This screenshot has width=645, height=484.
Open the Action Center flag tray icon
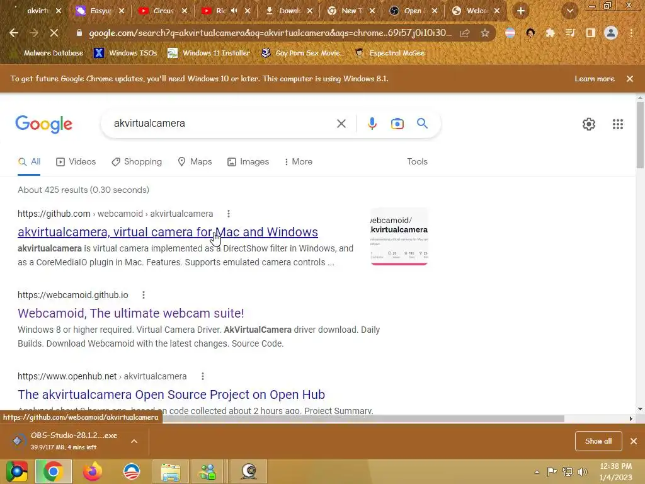coord(552,471)
